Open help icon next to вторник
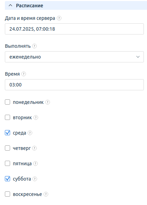The height and width of the screenshot is (205, 147). coord(36,117)
